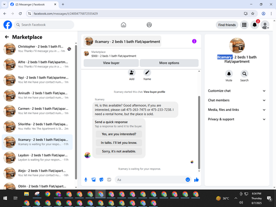Open Task View on the taskbar
The height and width of the screenshot is (207, 276).
coord(15,198)
